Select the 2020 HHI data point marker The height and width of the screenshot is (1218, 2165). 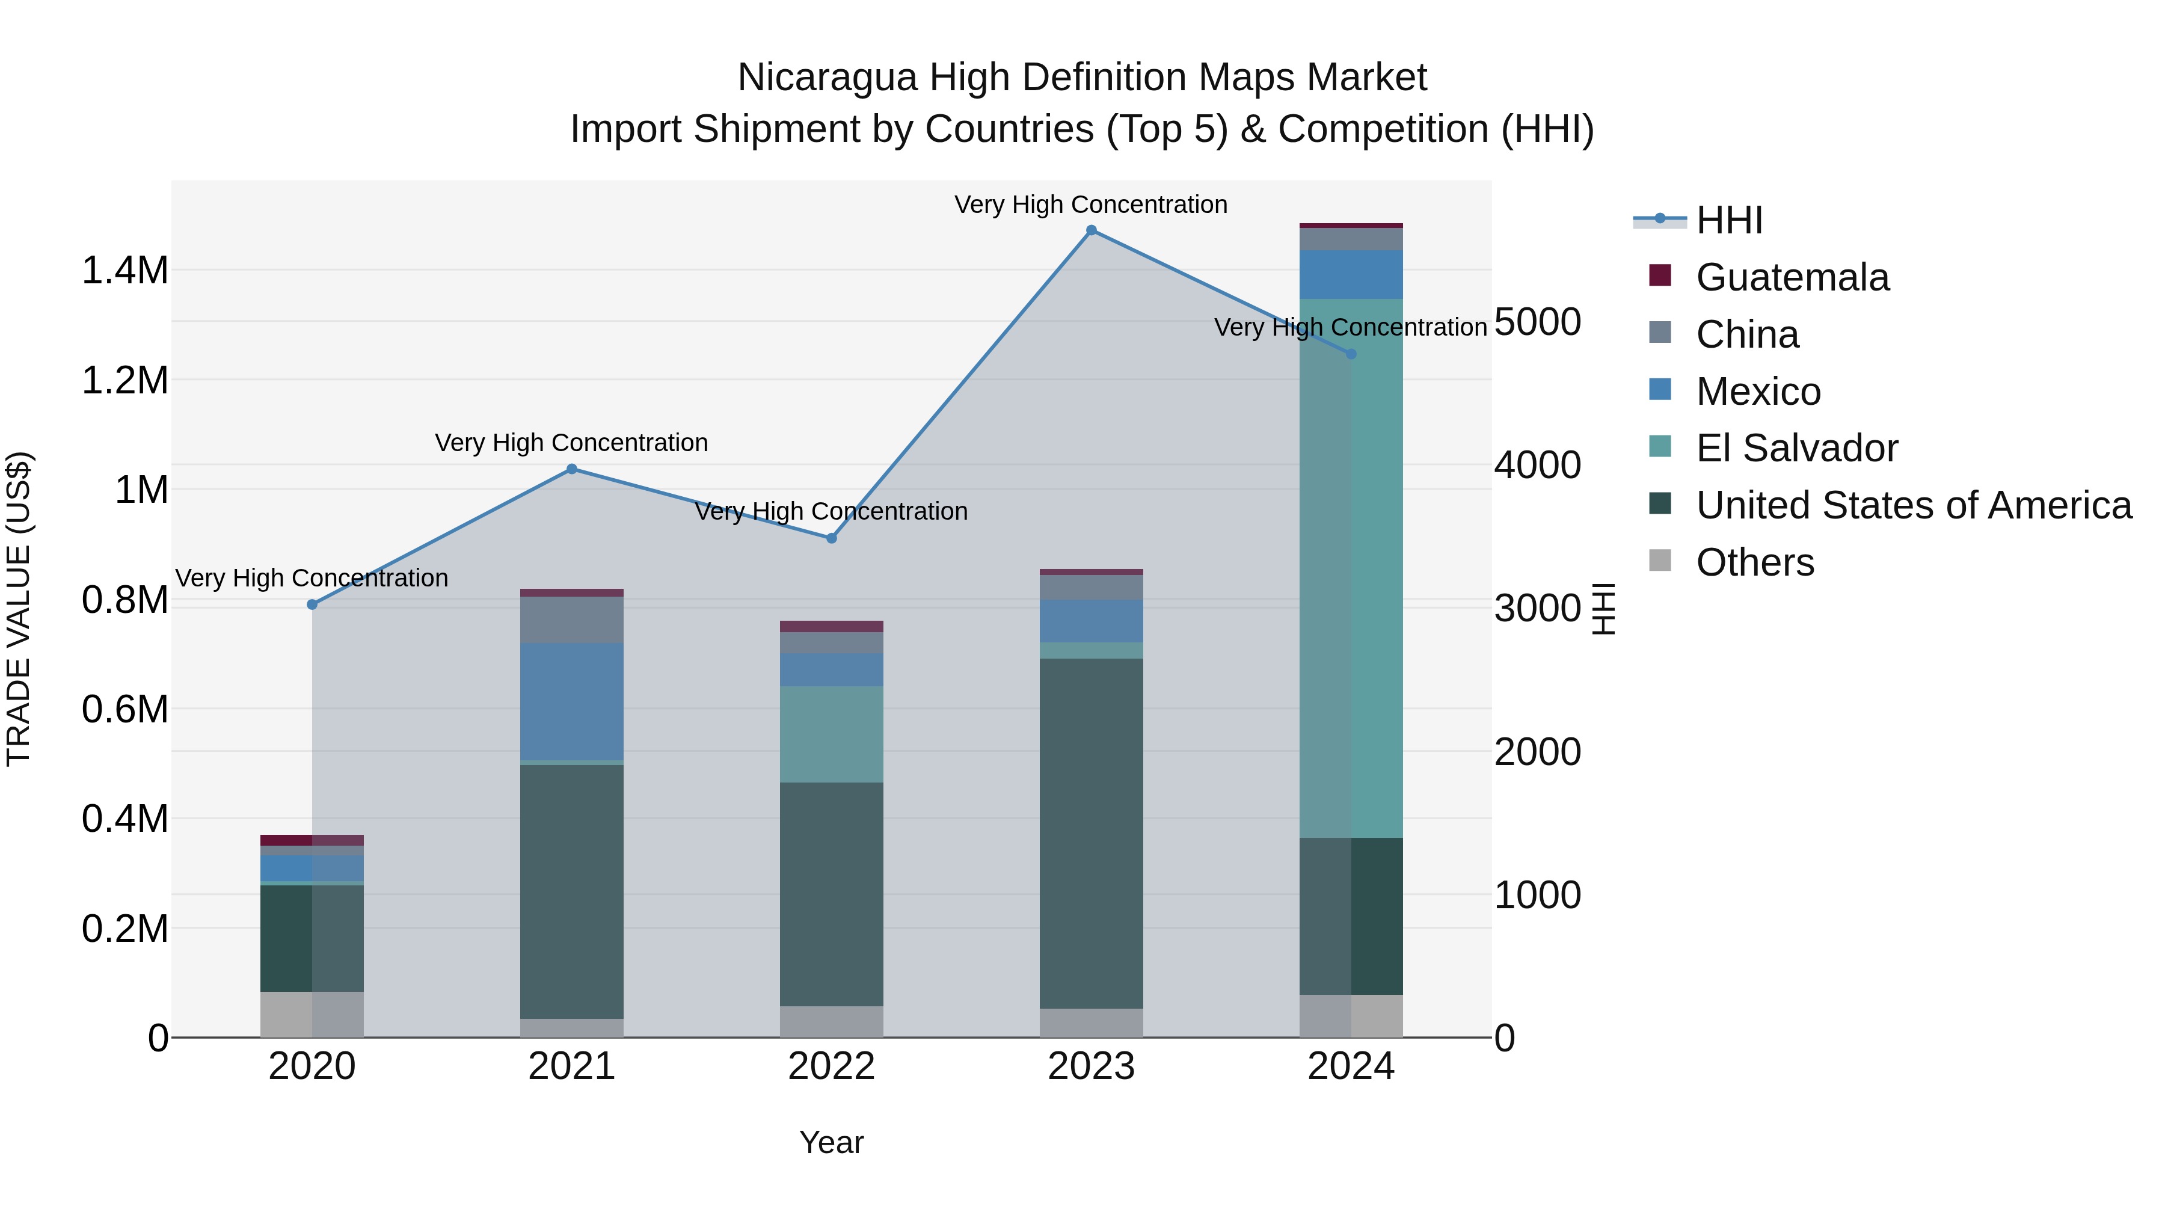(312, 604)
